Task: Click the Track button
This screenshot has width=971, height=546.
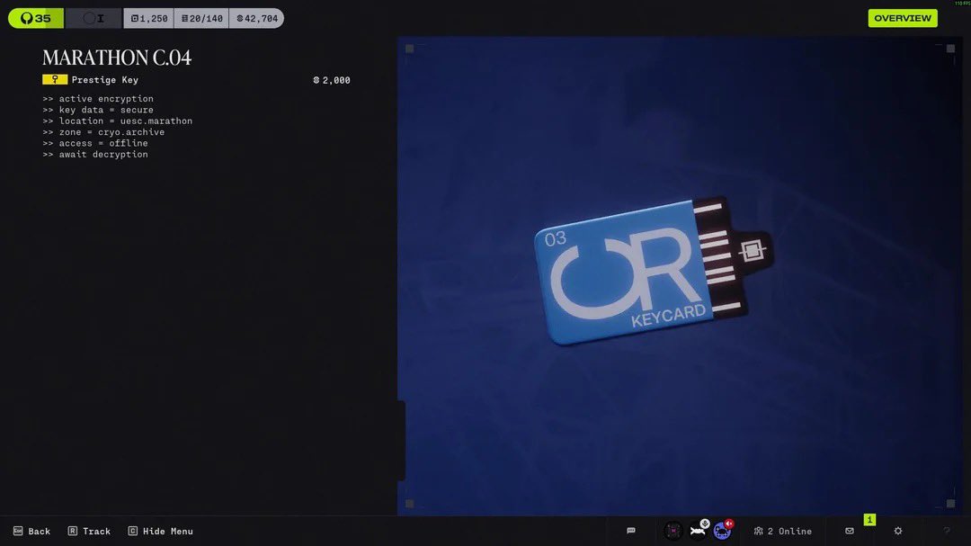Action: click(89, 531)
